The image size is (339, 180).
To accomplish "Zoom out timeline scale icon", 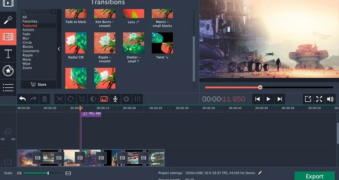I will (19, 173).
